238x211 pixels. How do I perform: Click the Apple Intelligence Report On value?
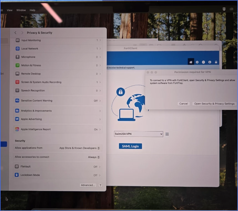coord(96,130)
